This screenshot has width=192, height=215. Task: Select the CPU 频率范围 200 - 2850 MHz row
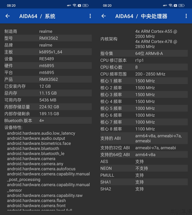click(144, 74)
